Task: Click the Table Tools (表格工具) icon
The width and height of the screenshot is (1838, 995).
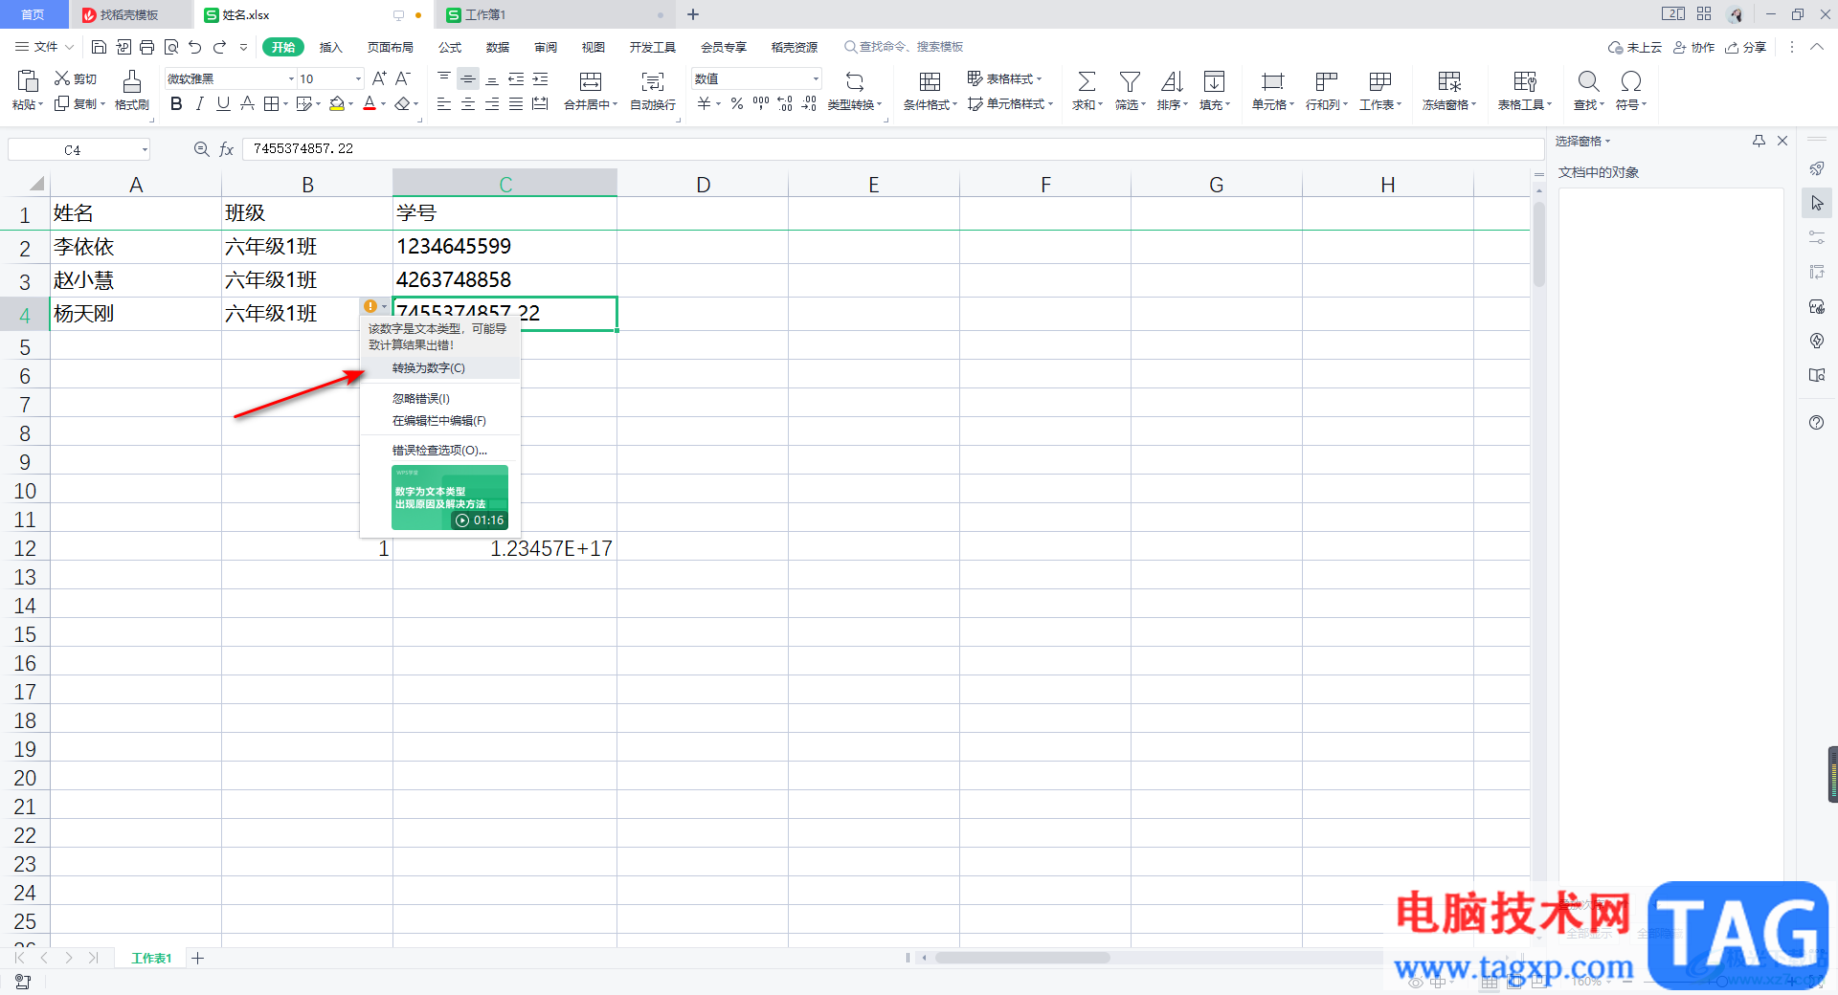Action: 1525,81
